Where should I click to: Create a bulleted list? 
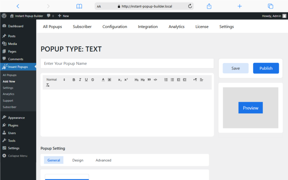point(172,80)
